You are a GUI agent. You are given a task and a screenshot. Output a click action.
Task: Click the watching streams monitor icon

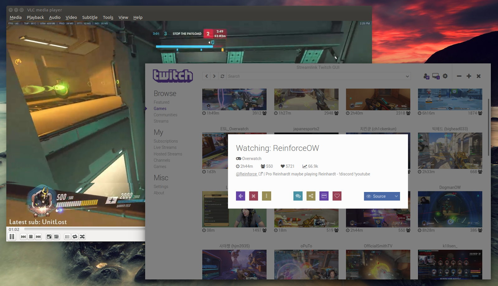(x=435, y=76)
